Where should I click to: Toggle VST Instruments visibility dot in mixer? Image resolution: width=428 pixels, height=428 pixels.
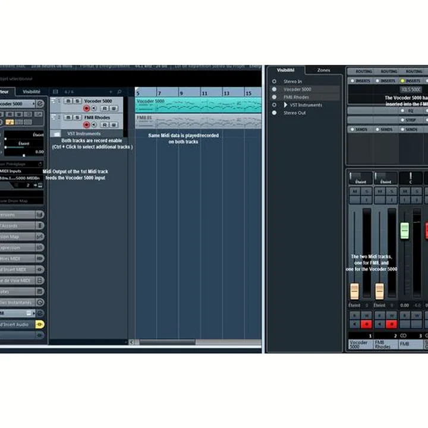tap(274, 105)
